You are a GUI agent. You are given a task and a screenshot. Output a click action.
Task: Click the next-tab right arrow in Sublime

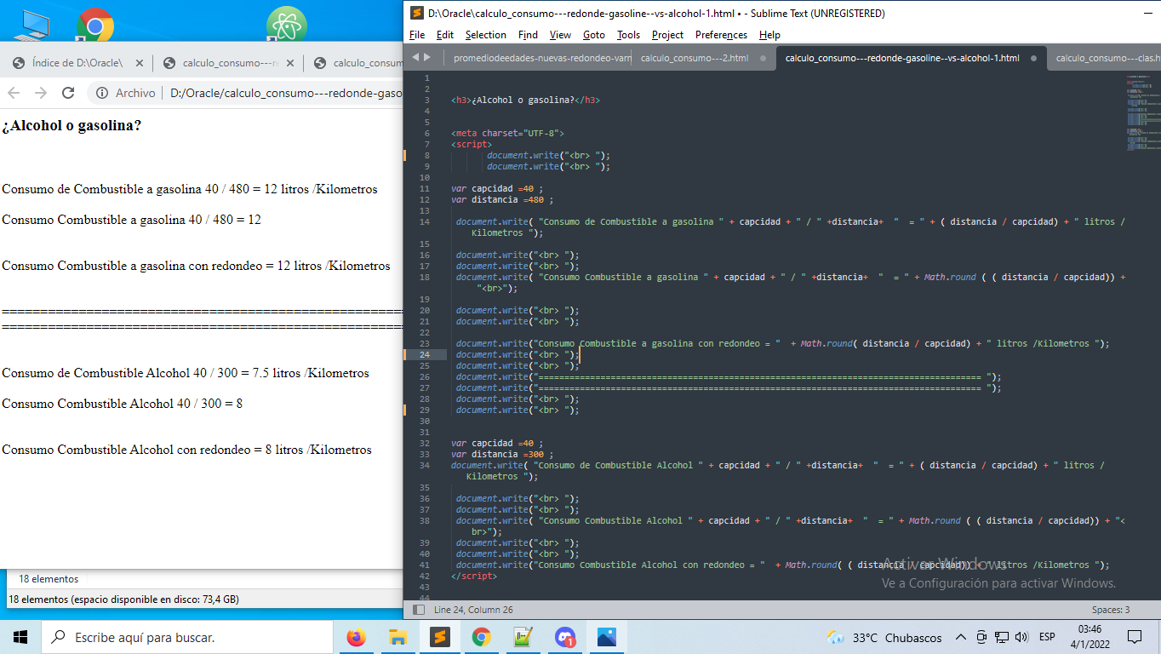point(427,57)
